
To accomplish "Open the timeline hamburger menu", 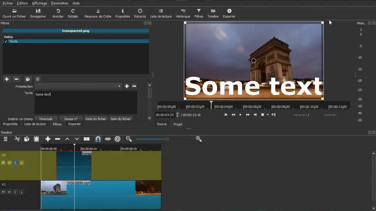I will point(5,139).
